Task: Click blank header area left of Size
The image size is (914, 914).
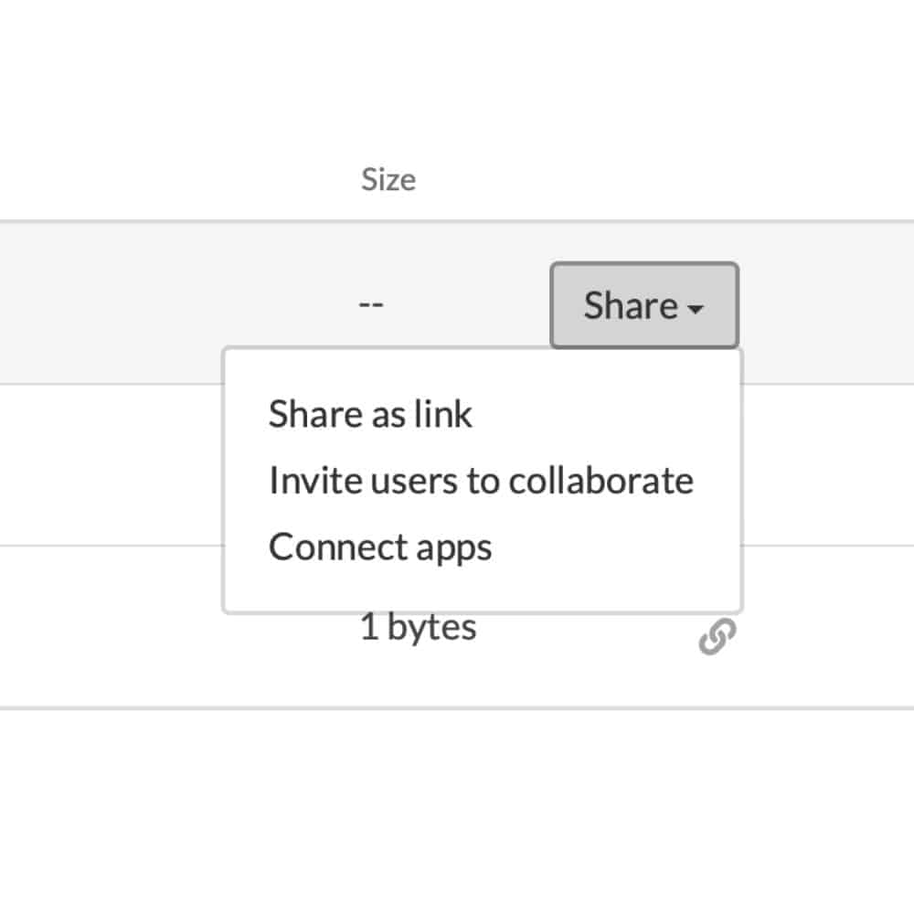Action: [175, 179]
